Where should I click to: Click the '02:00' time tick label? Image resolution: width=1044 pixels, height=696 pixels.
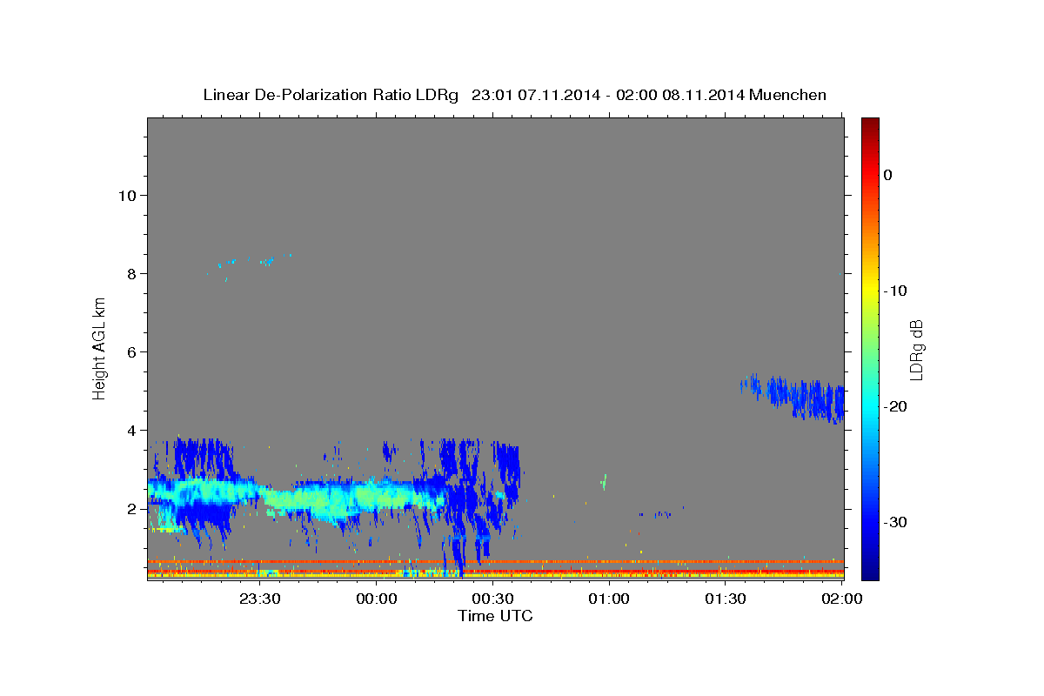tap(841, 599)
